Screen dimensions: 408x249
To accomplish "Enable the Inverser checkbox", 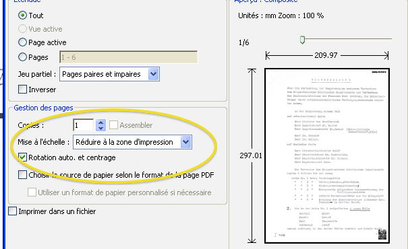I will point(23,90).
